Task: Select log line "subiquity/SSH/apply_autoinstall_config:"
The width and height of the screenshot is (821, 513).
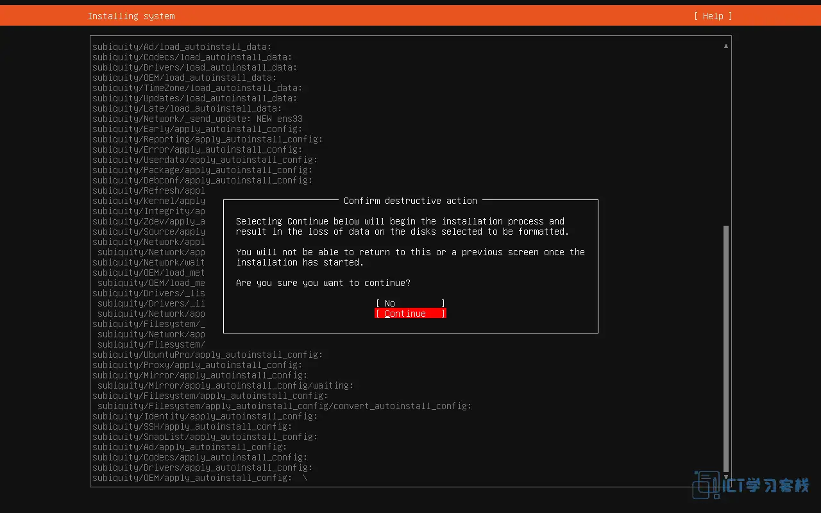Action: click(192, 426)
